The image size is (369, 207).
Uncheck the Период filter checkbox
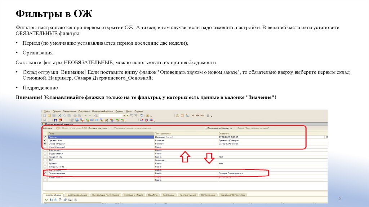(x=45, y=137)
